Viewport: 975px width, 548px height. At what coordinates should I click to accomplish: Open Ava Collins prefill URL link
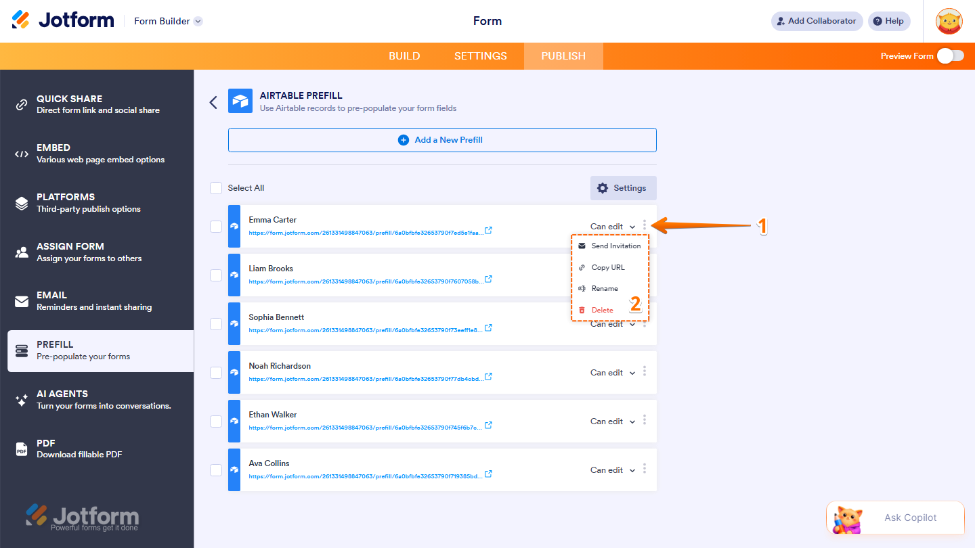(366, 476)
